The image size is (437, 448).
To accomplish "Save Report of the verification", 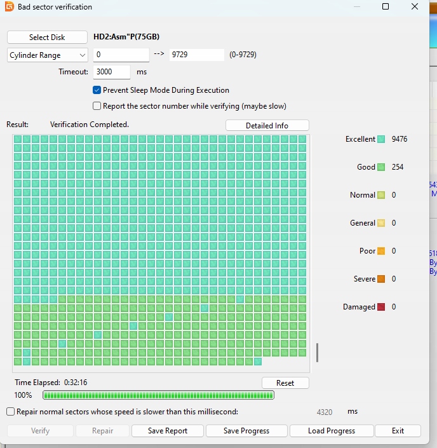I will [x=168, y=431].
